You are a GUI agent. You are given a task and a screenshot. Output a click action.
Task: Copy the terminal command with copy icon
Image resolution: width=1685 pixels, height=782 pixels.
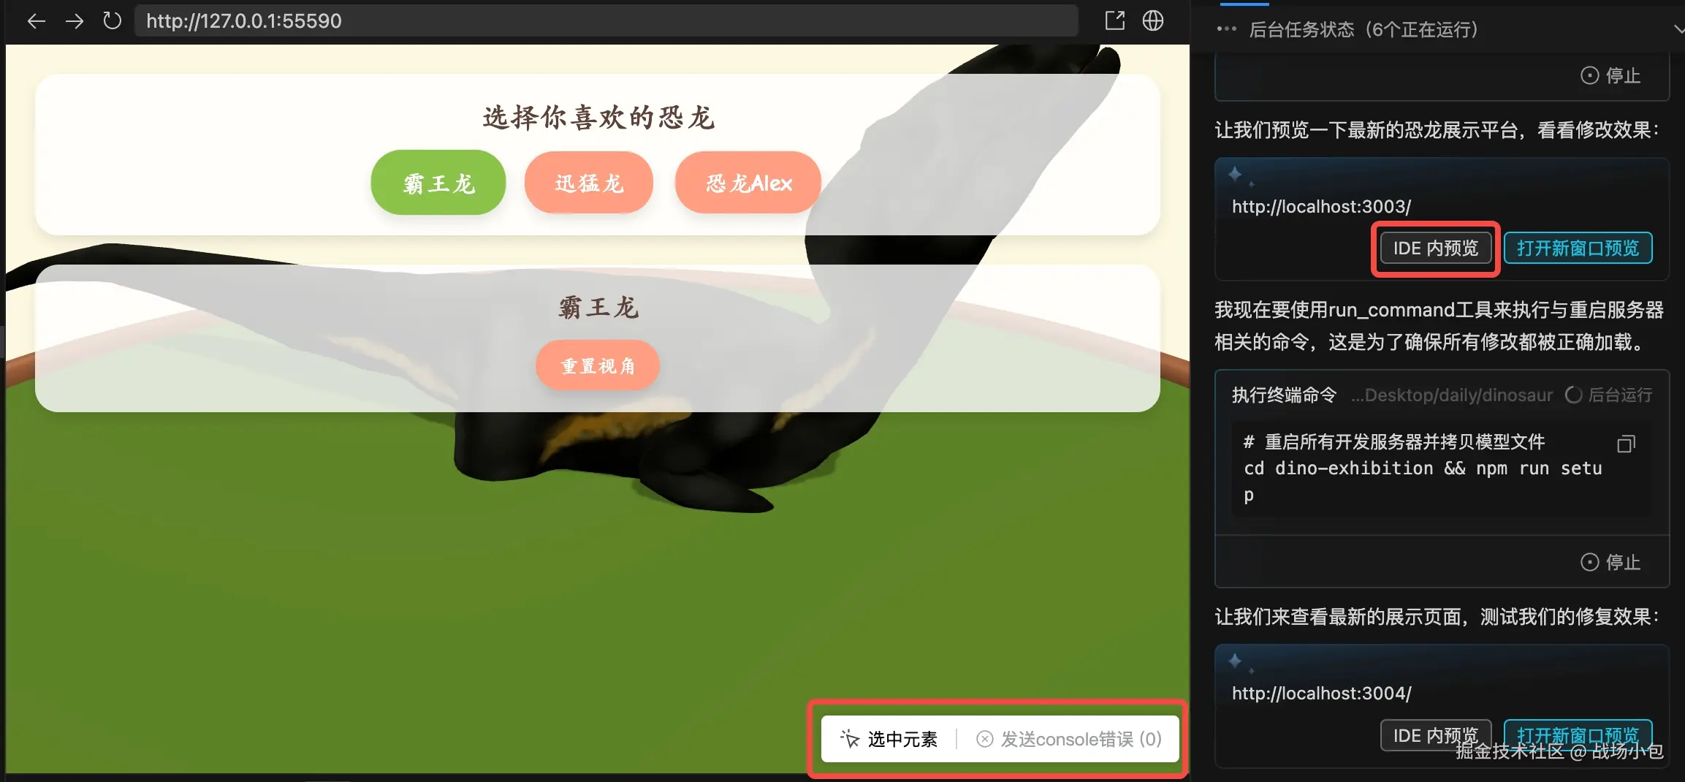[1626, 444]
